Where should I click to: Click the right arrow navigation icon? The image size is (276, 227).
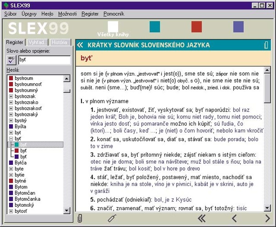268,218
